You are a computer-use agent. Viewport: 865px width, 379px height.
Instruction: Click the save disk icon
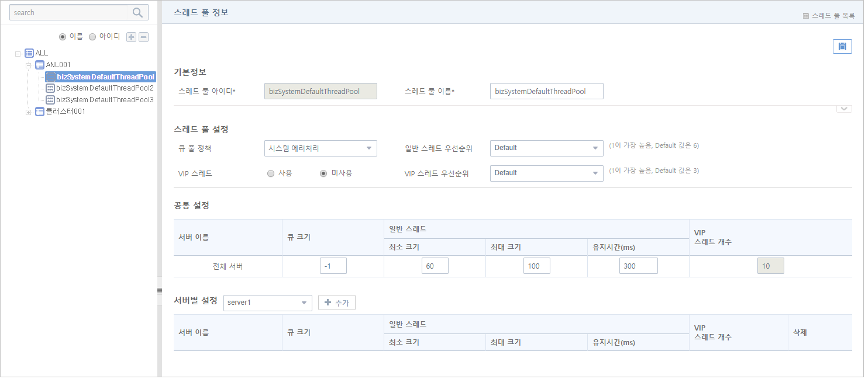842,47
